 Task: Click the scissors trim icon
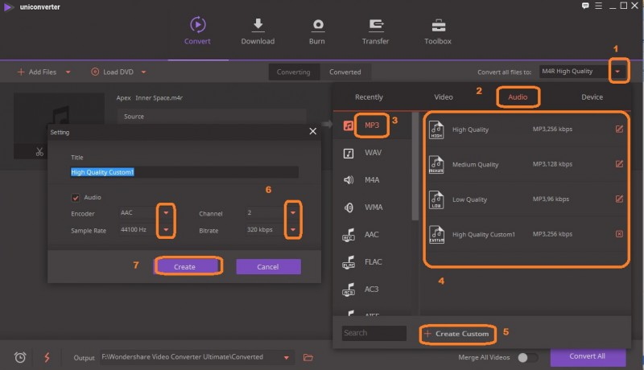(x=39, y=152)
